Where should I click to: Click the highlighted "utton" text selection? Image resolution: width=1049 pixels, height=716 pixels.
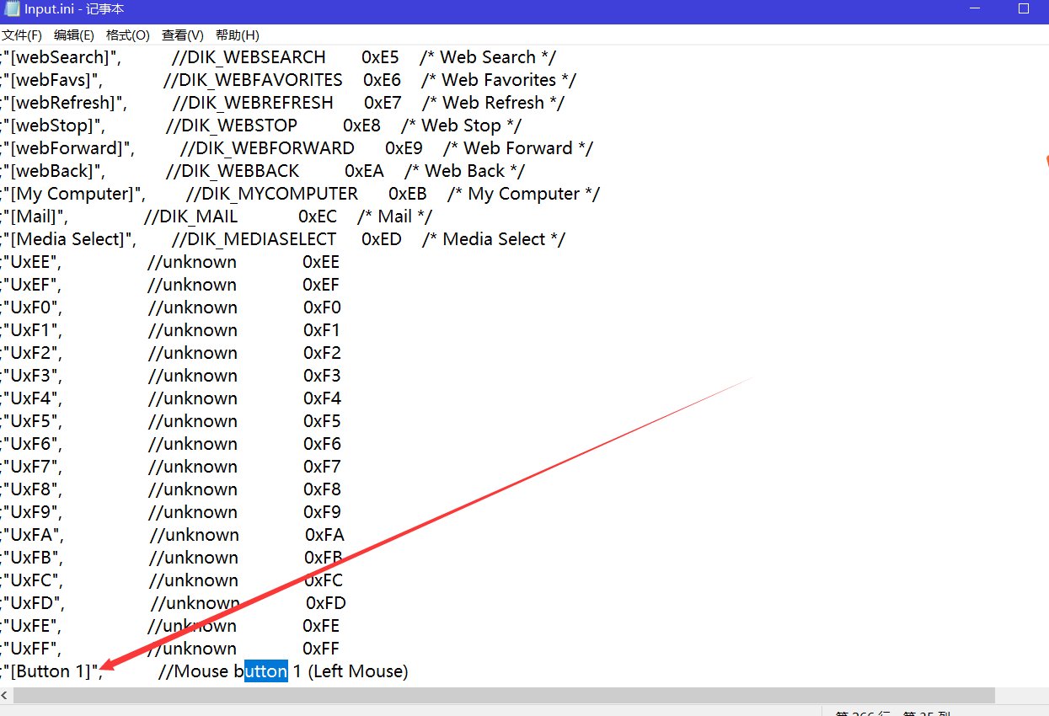pos(266,671)
